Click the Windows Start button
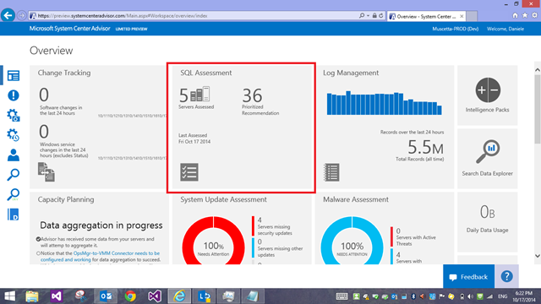This screenshot has width=541, height=304. pos(9,296)
